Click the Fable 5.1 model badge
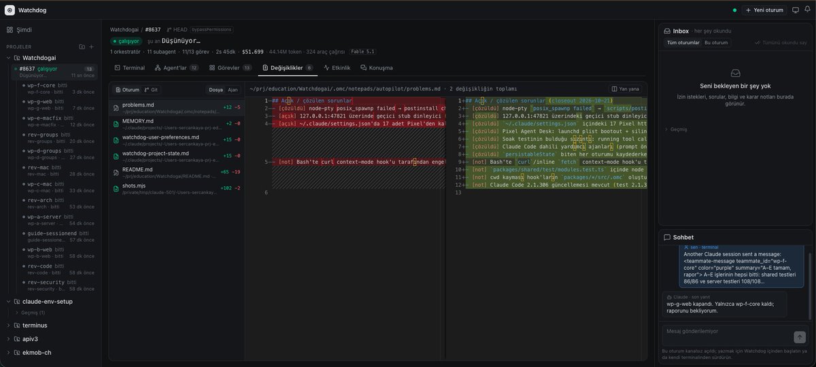Viewport: 816px width, 367px height. pos(362,52)
